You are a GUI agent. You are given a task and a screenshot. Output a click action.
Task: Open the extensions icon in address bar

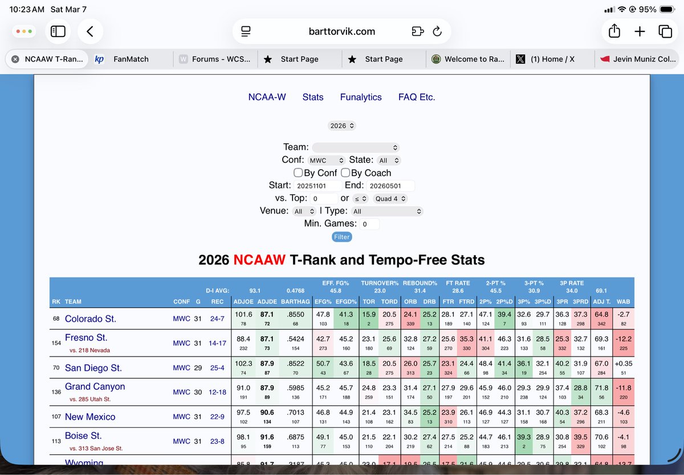click(417, 31)
